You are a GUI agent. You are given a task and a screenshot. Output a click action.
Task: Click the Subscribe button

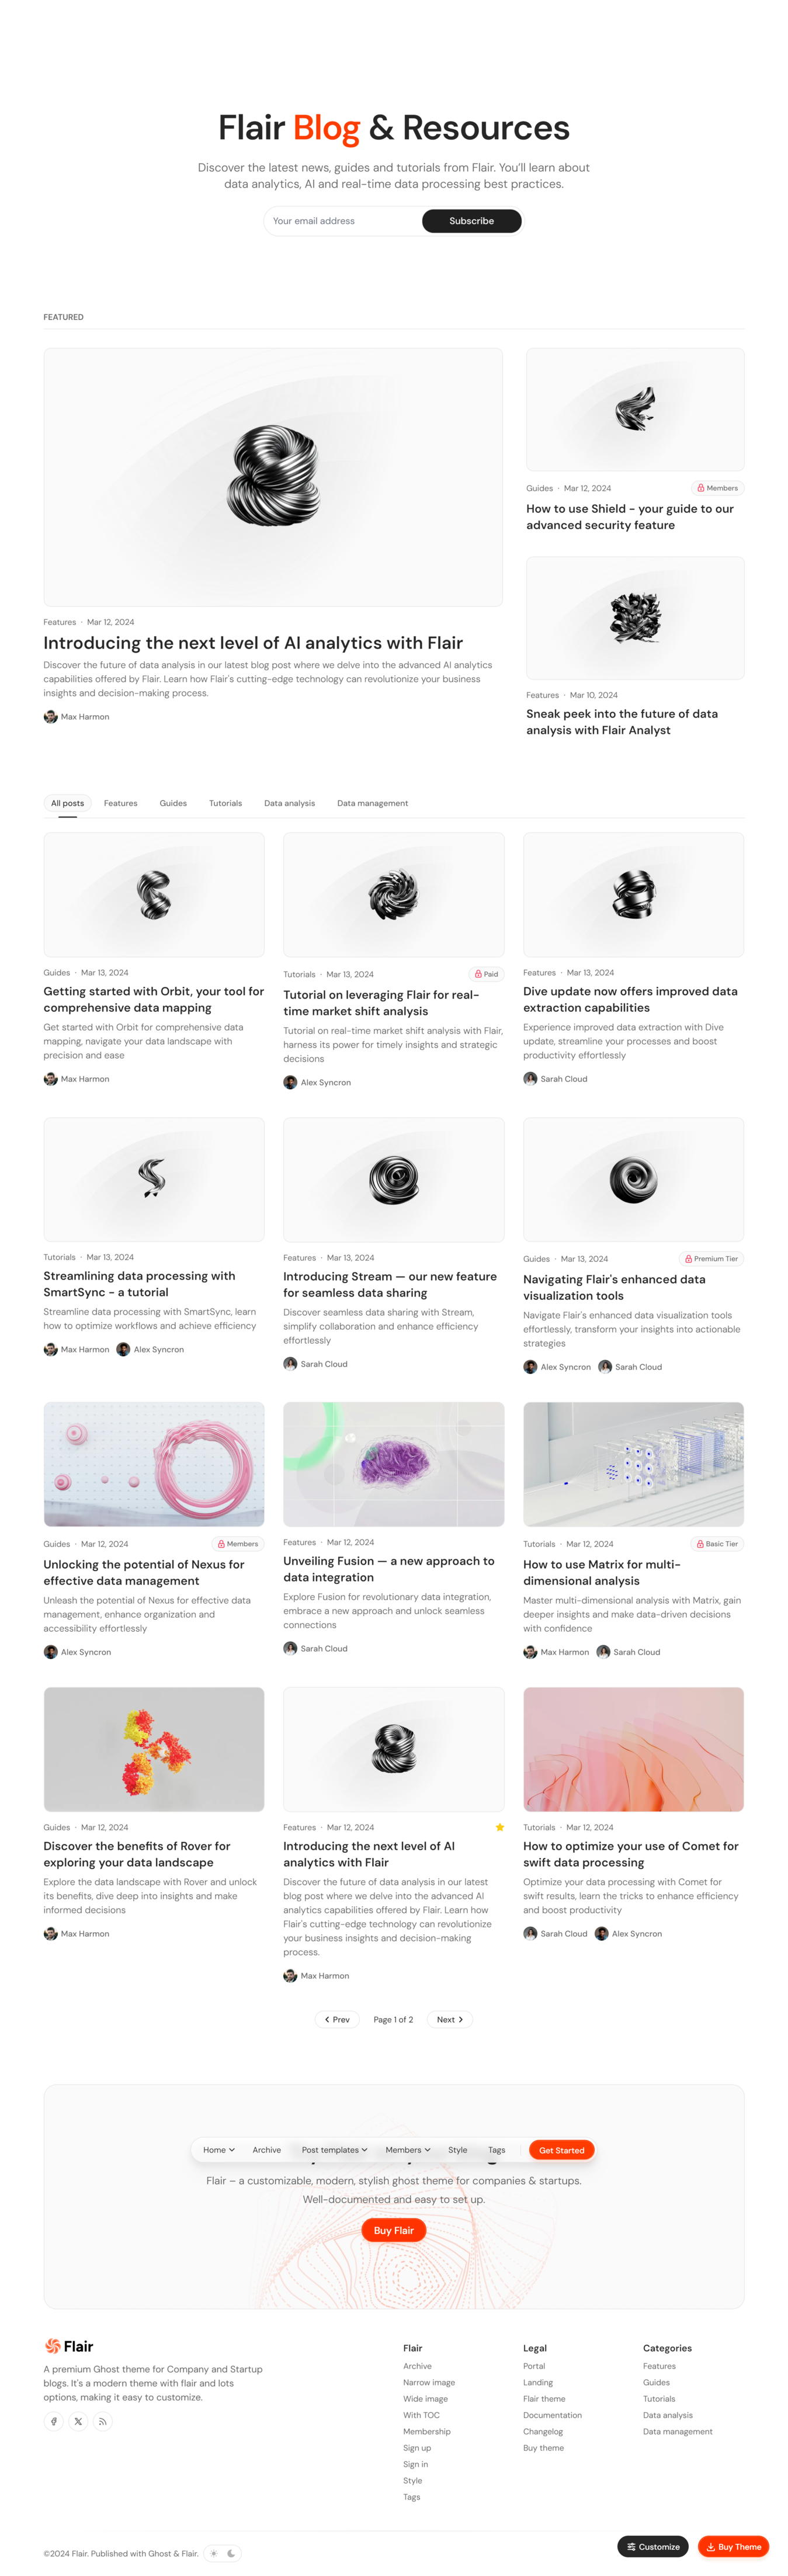pyautogui.click(x=471, y=221)
